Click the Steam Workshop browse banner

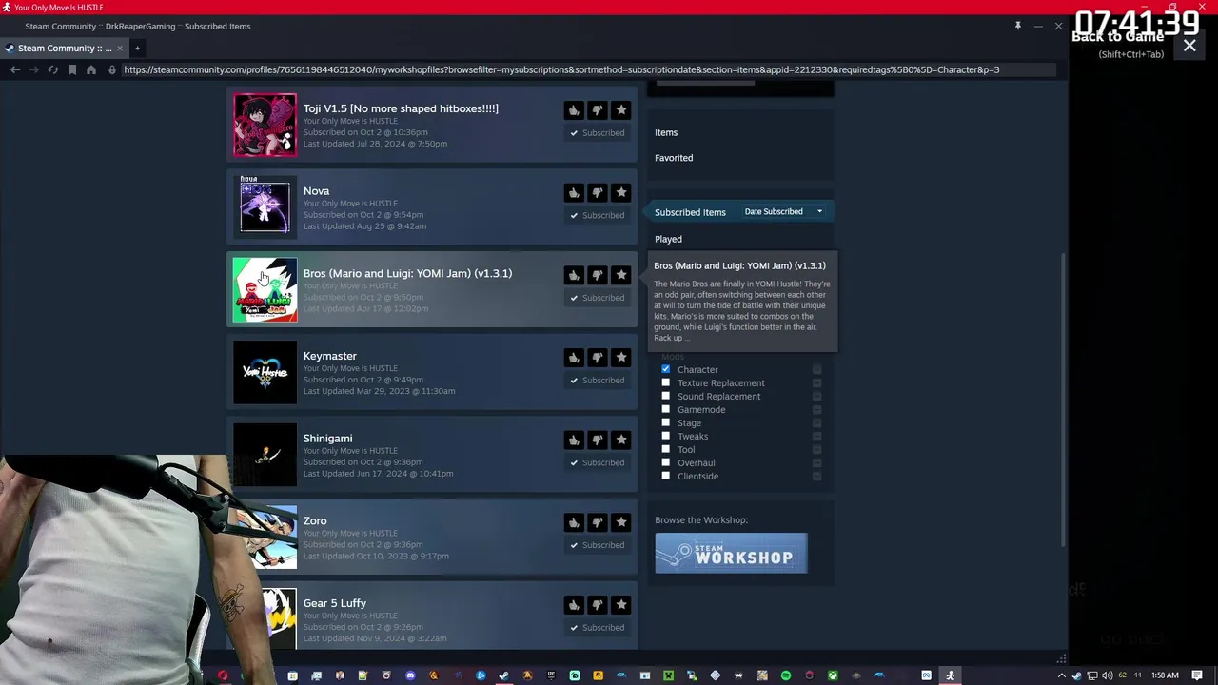point(731,554)
